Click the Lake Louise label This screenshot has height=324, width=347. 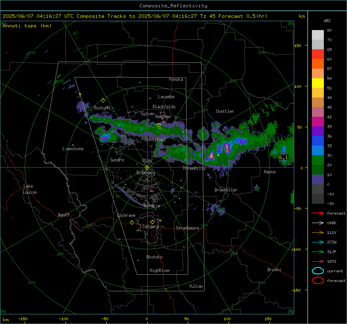click(30, 189)
